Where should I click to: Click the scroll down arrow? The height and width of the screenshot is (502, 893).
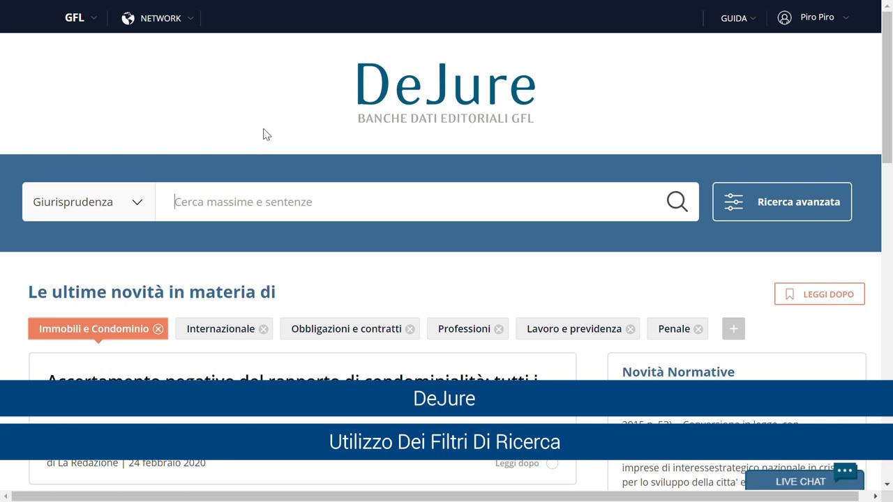click(887, 484)
